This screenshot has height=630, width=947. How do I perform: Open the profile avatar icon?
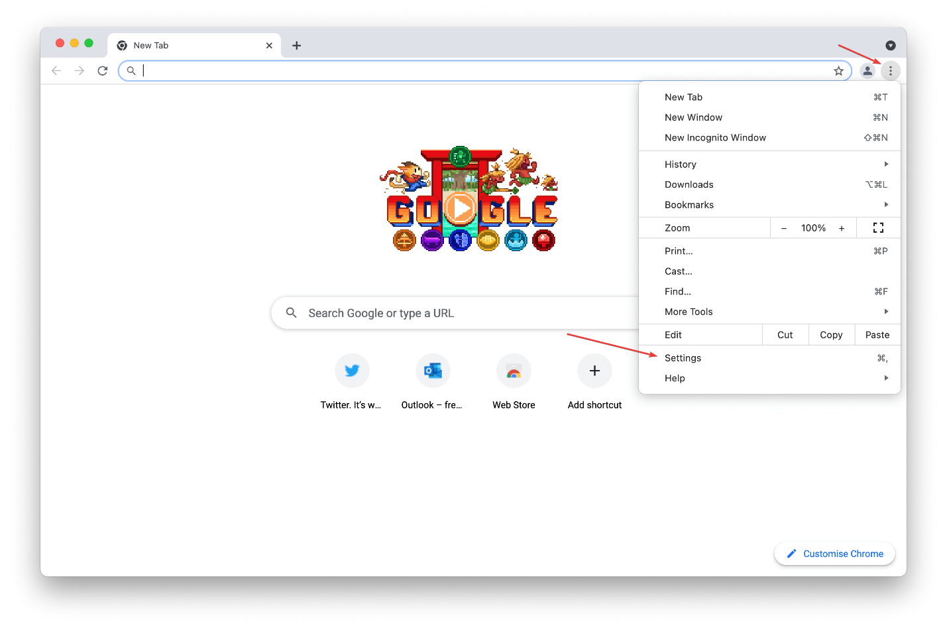click(x=867, y=70)
